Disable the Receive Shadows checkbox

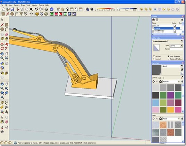pos(169,59)
